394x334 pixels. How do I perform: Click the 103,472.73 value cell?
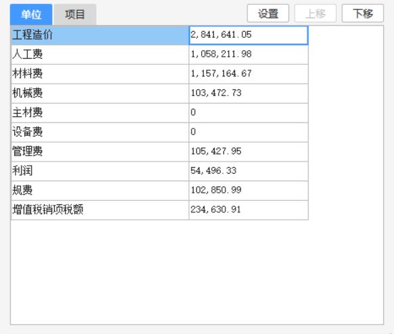point(248,93)
